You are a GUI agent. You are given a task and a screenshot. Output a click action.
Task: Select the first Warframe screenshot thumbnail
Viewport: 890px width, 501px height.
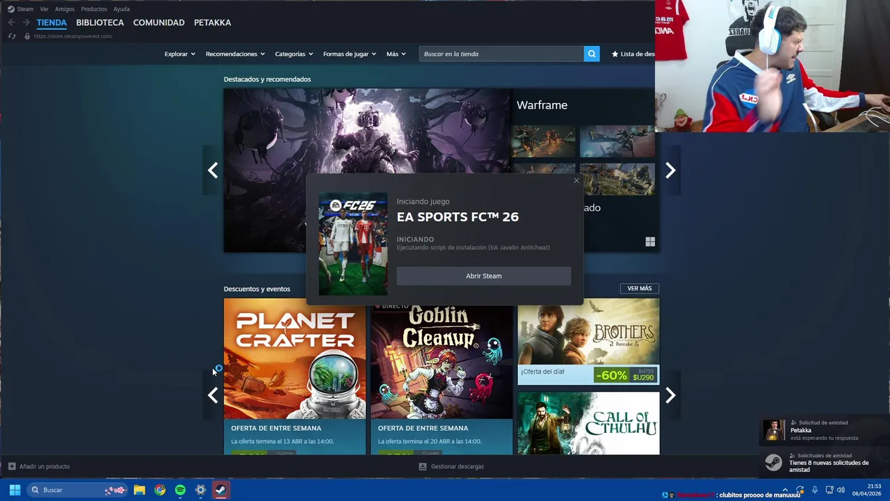coord(544,141)
